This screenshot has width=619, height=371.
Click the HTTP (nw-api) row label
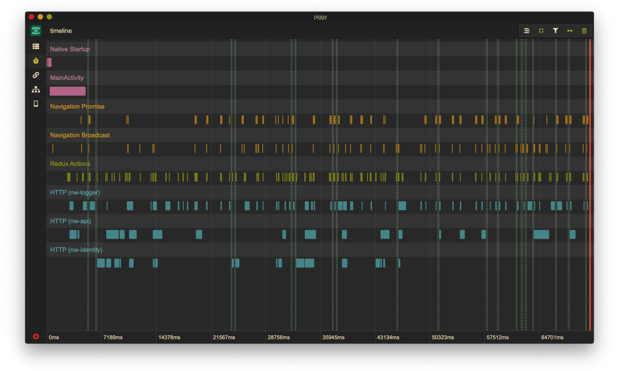click(70, 221)
